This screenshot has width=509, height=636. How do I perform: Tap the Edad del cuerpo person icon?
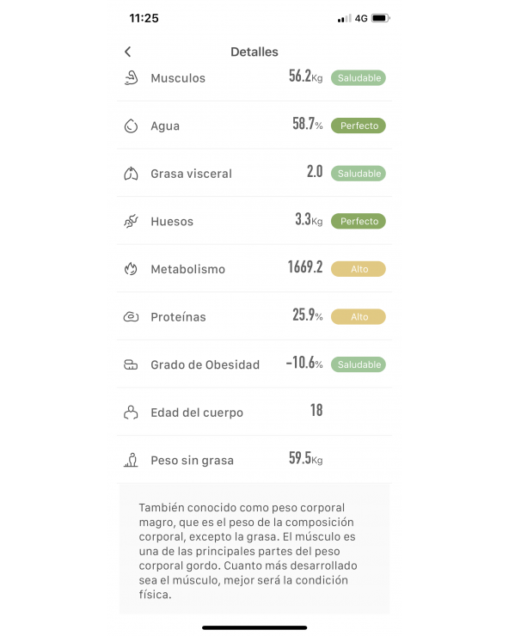(x=131, y=412)
